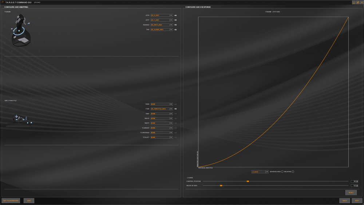The image size is (364, 205).
Task: Click the T.A.R.G.E.T app icon in title bar
Action: (x=3, y=2)
